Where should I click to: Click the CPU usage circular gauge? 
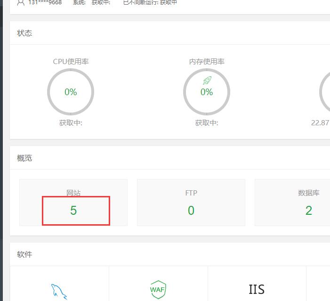tap(71, 92)
